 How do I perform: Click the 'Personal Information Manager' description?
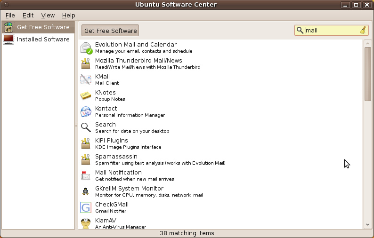(x=130, y=115)
